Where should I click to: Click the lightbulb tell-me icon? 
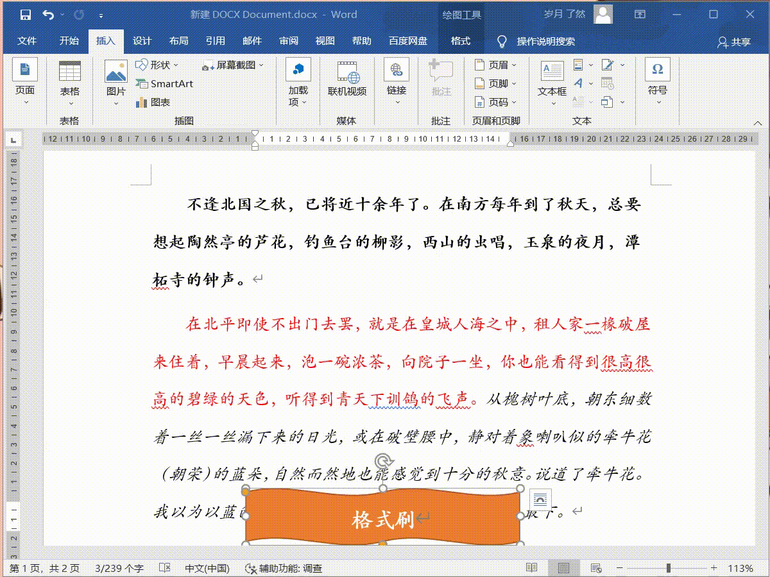coord(502,42)
